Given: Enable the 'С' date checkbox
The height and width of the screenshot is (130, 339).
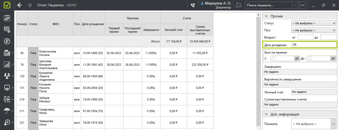Looking at the screenshot, I should pyautogui.click(x=274, y=59).
